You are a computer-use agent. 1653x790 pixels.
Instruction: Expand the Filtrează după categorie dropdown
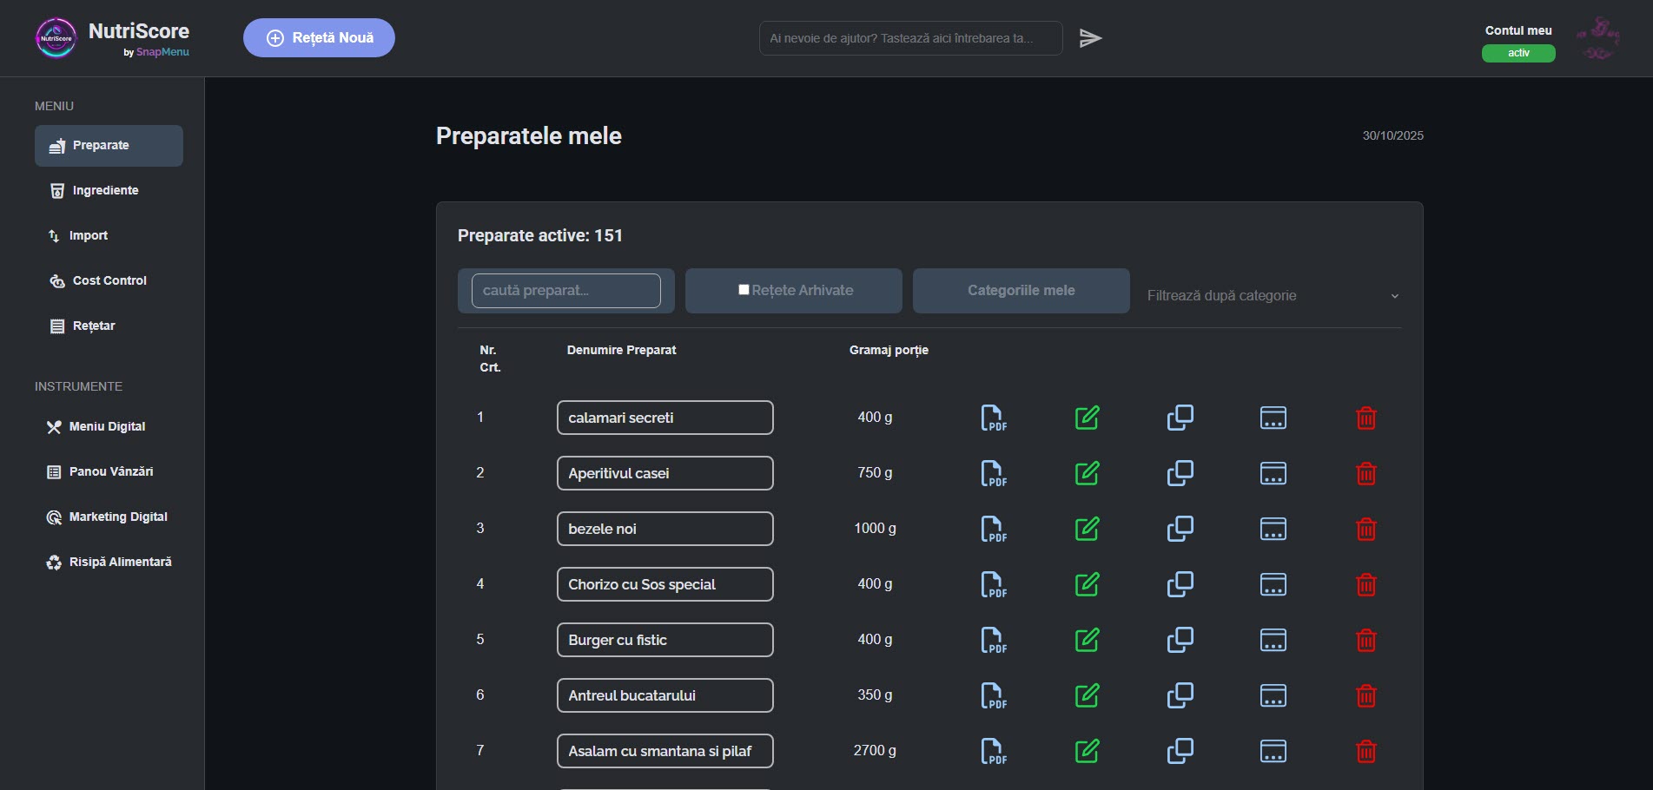[x=1271, y=295]
